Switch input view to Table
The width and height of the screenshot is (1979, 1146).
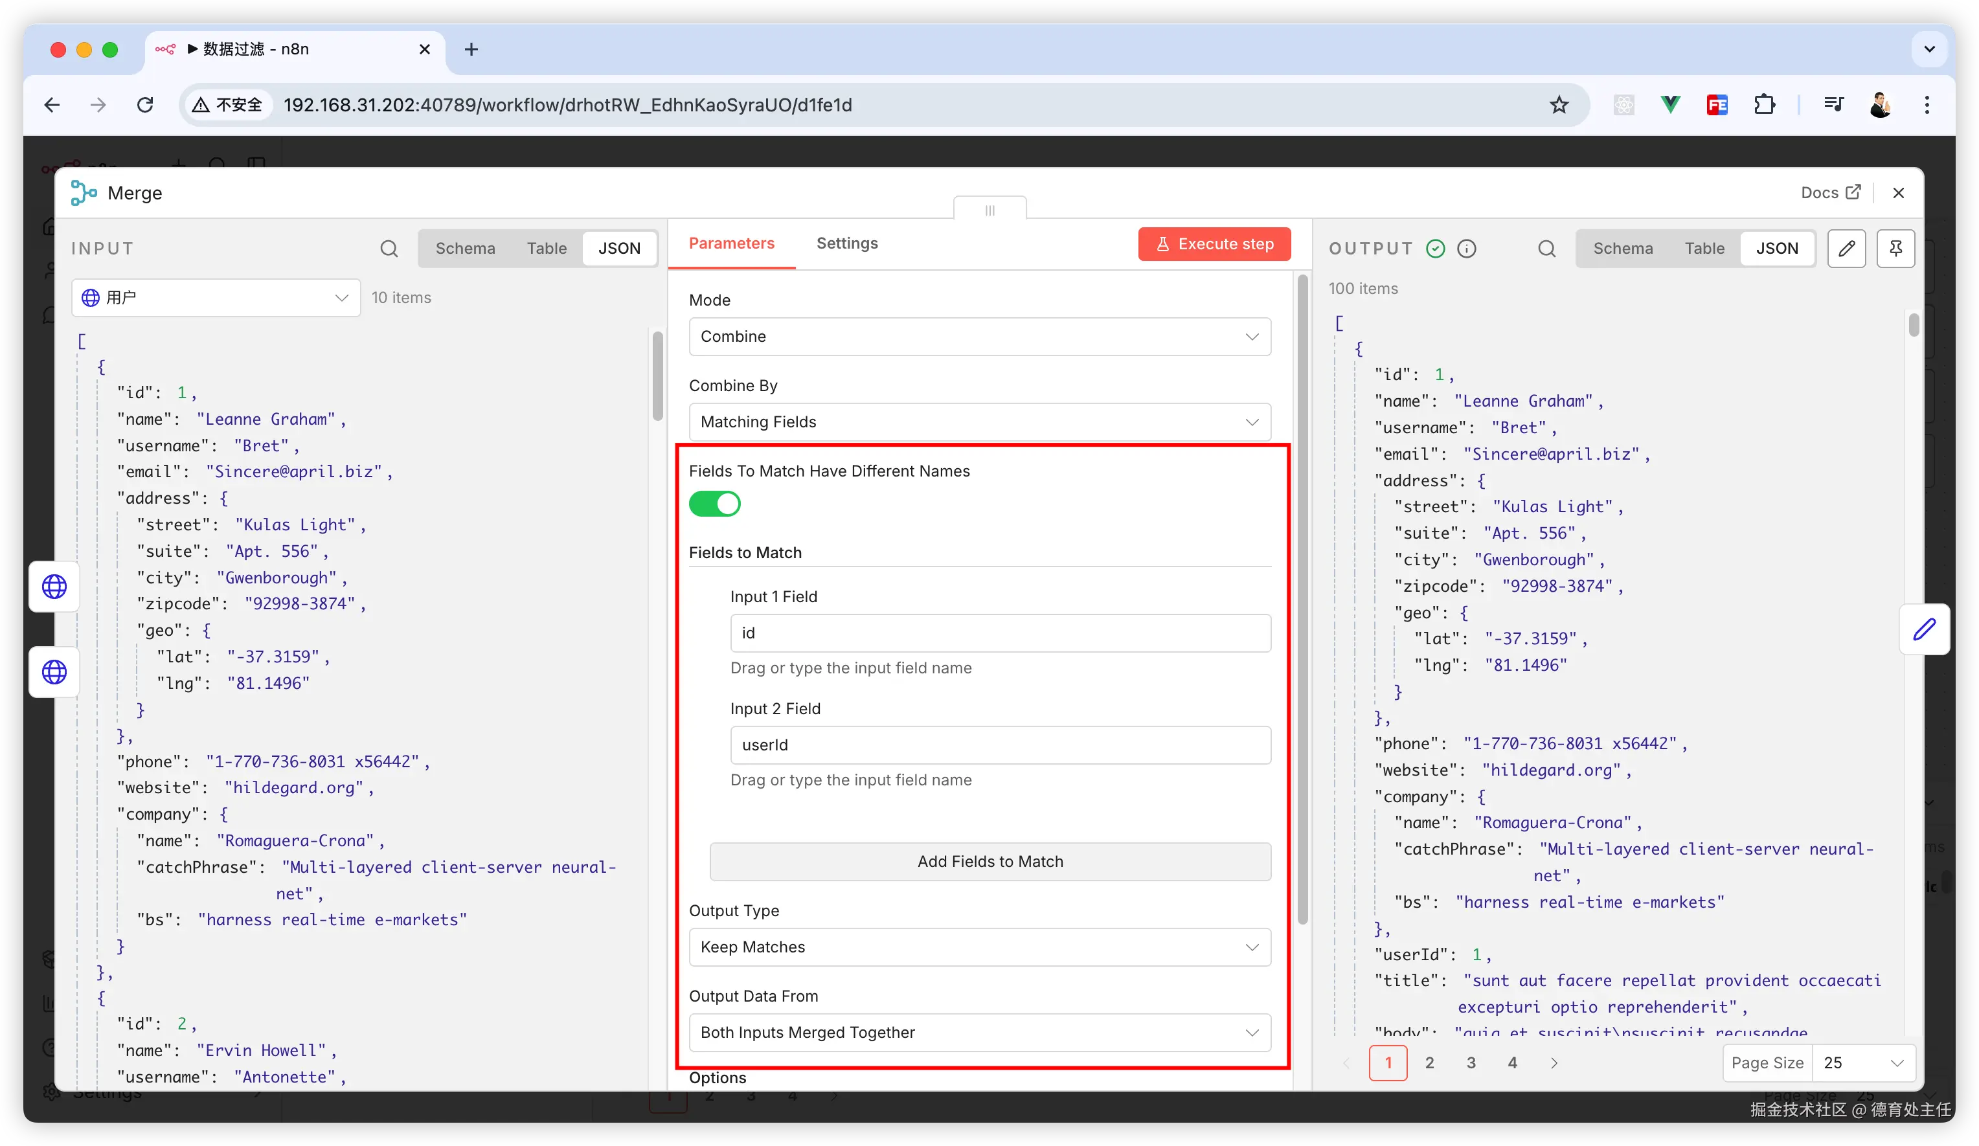point(546,249)
